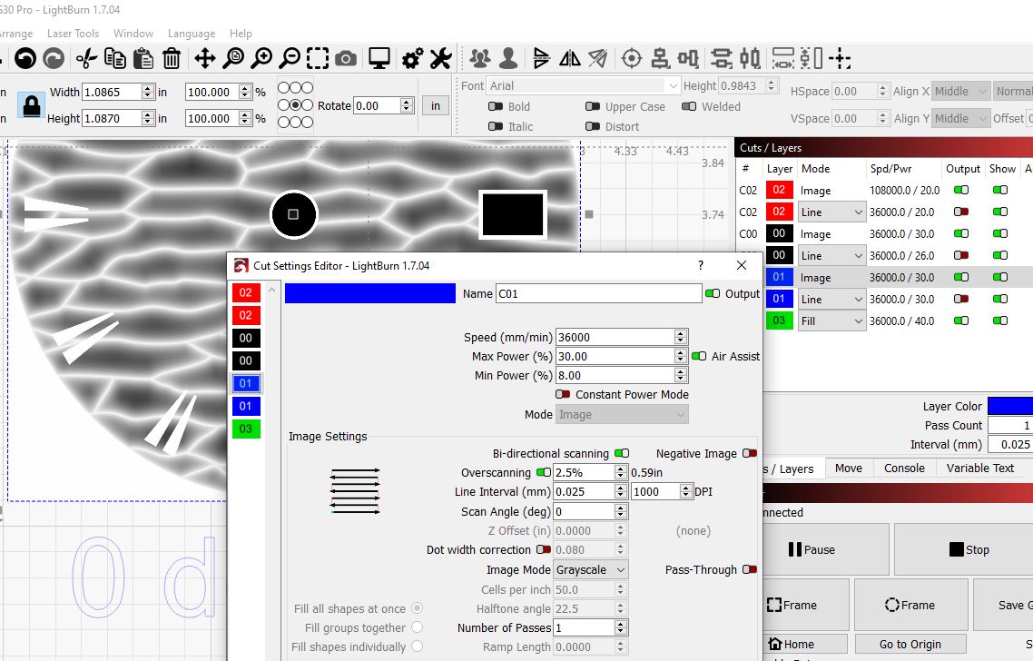
Task: Click the Cut scissors icon
Action: (x=86, y=59)
